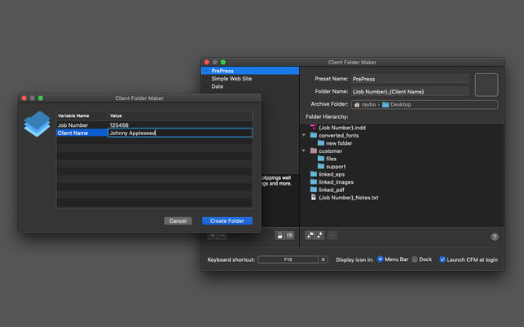The image size is (524, 327).
Task: Click the Cancel button
Action: (x=178, y=220)
